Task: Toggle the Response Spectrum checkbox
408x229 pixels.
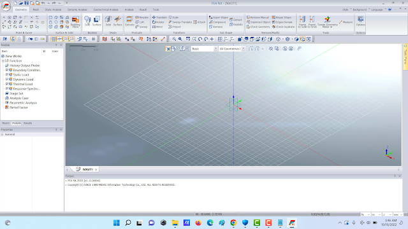Action: point(7,89)
